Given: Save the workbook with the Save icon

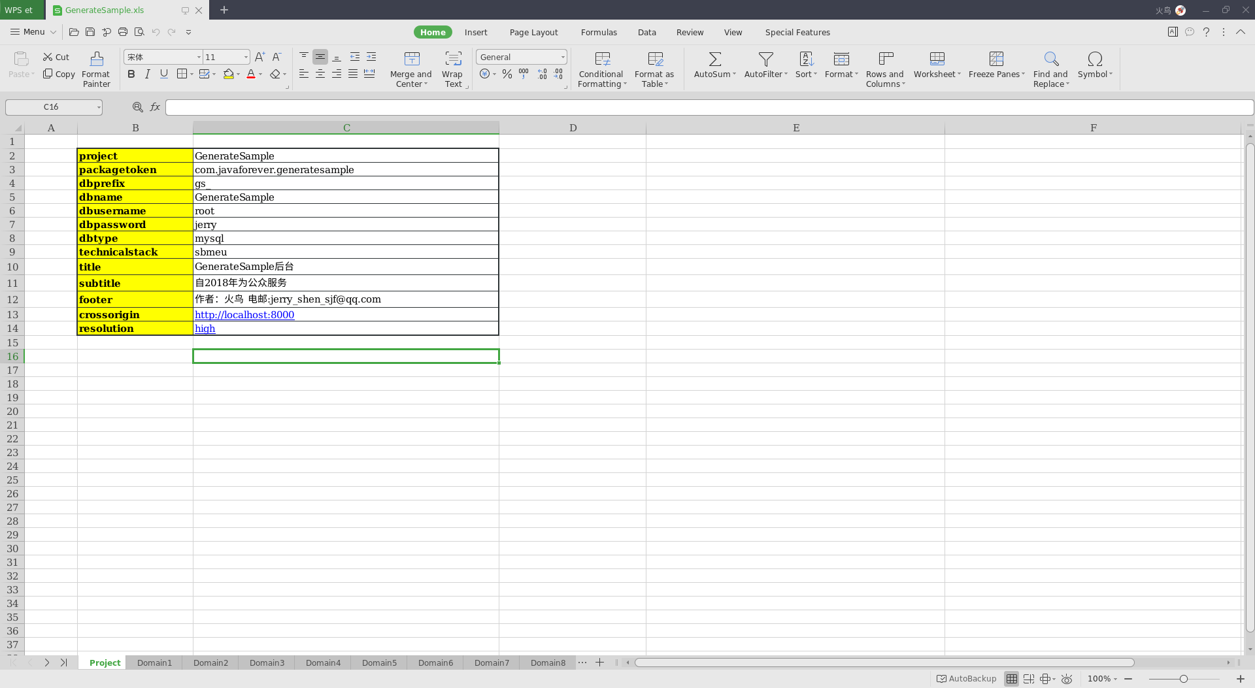Looking at the screenshot, I should pyautogui.click(x=90, y=32).
